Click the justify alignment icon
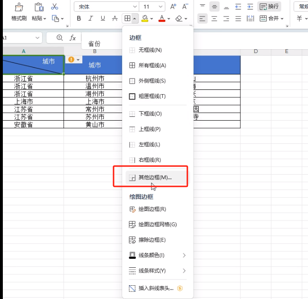The width and height of the screenshot is (308, 299). pyautogui.click(x=238, y=18)
